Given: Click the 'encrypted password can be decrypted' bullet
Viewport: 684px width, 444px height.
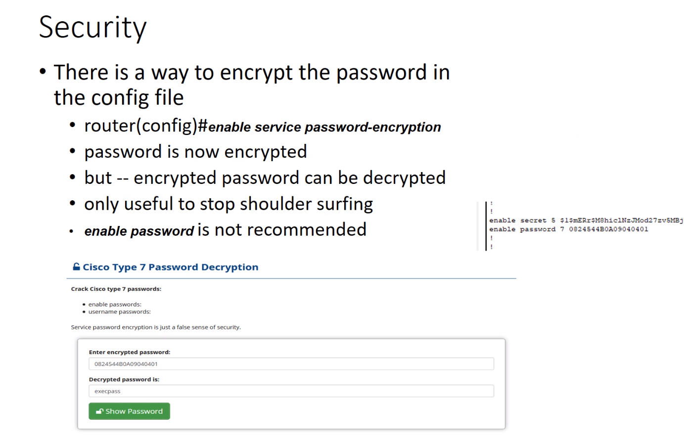Looking at the screenshot, I should 289,178.
